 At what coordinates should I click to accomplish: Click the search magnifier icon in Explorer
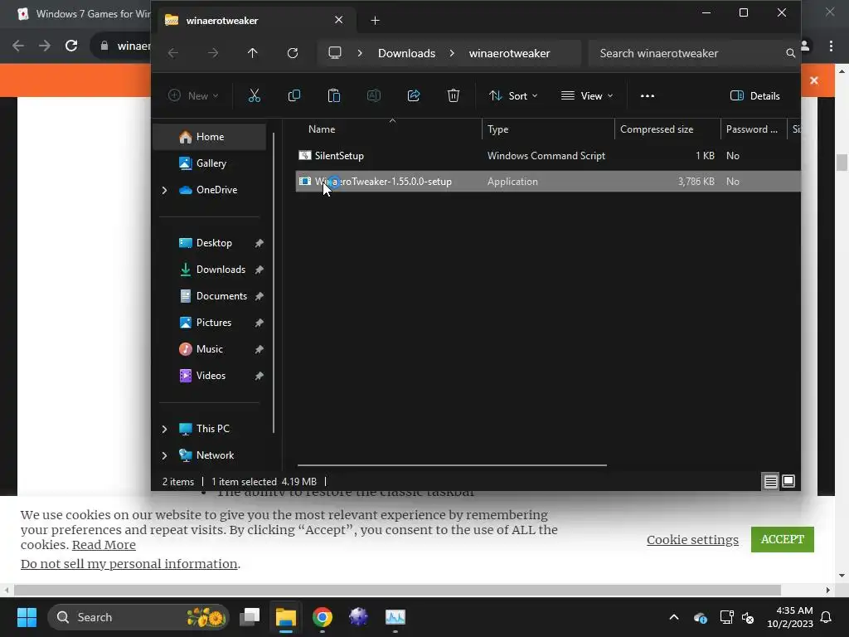pyautogui.click(x=790, y=53)
